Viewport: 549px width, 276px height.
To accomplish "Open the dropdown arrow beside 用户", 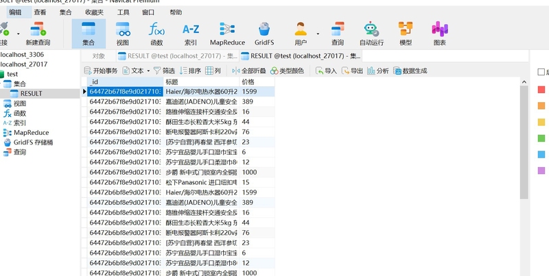I will tap(318, 34).
